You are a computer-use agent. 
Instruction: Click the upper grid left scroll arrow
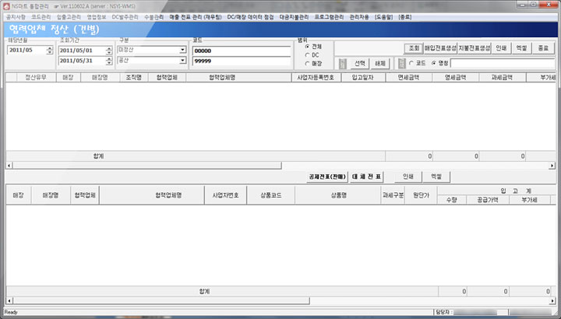pos(9,166)
